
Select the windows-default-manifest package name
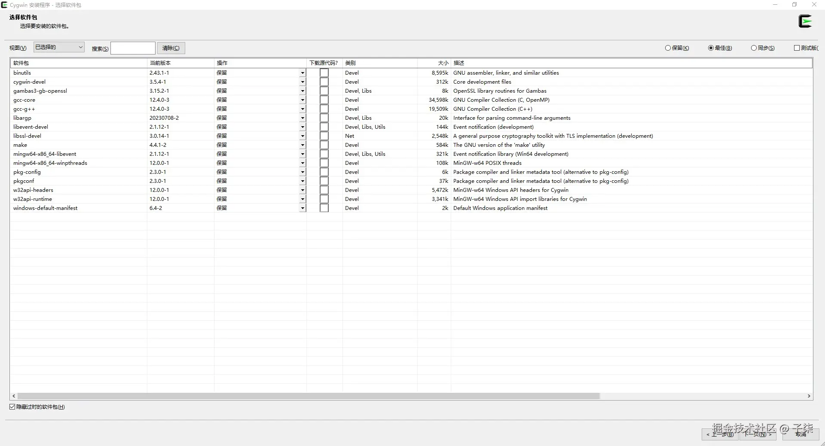coord(45,208)
